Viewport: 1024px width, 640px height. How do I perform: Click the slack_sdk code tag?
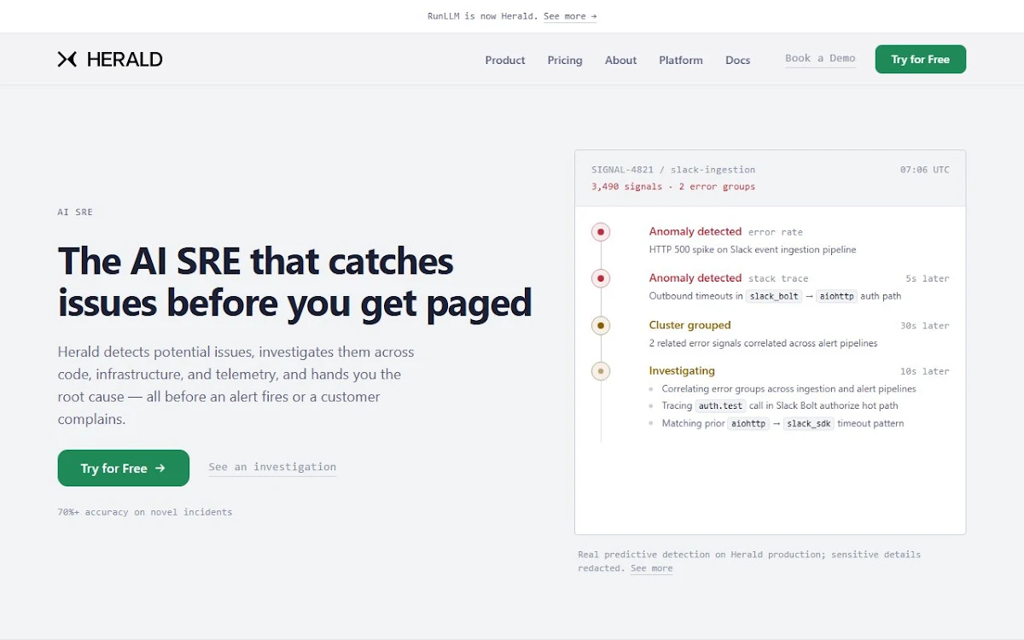click(809, 423)
